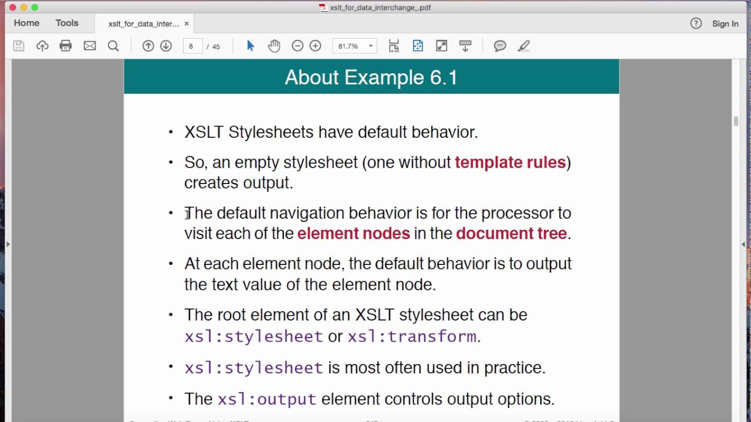
Task: Send file by email envelope icon
Action: [90, 46]
